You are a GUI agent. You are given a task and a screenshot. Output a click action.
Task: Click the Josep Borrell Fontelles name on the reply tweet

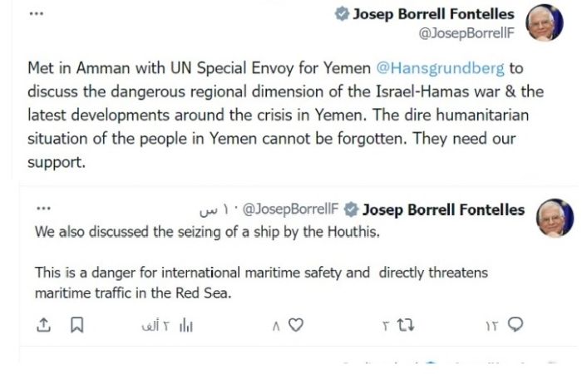444,209
